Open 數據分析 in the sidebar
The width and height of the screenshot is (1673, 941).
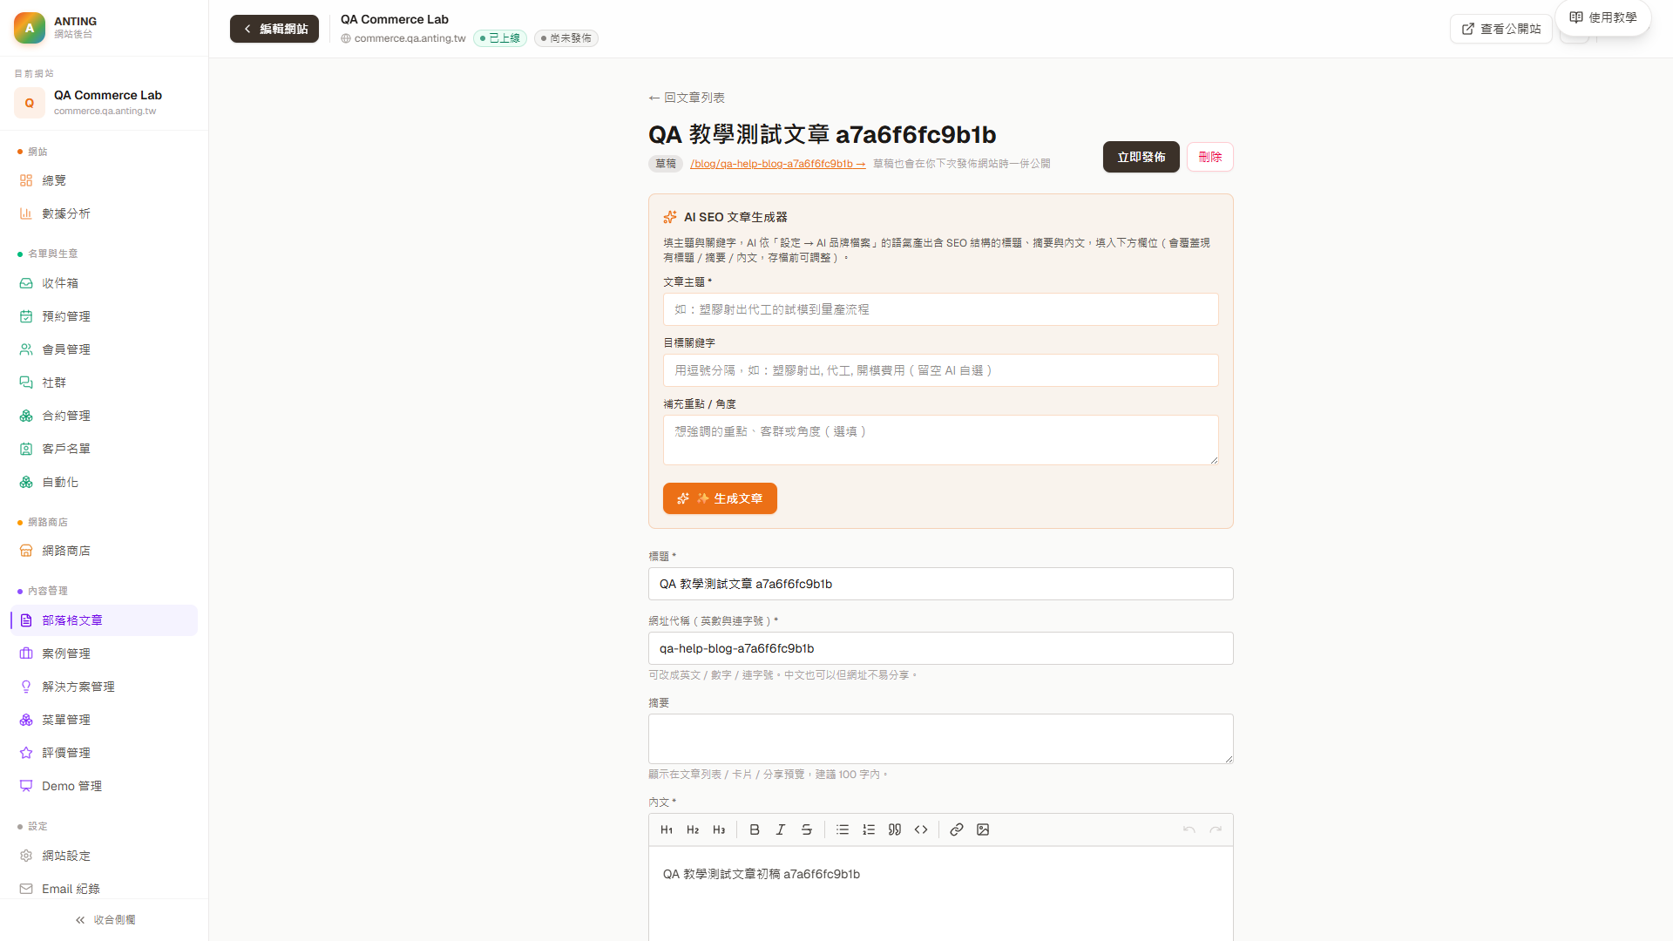105,213
